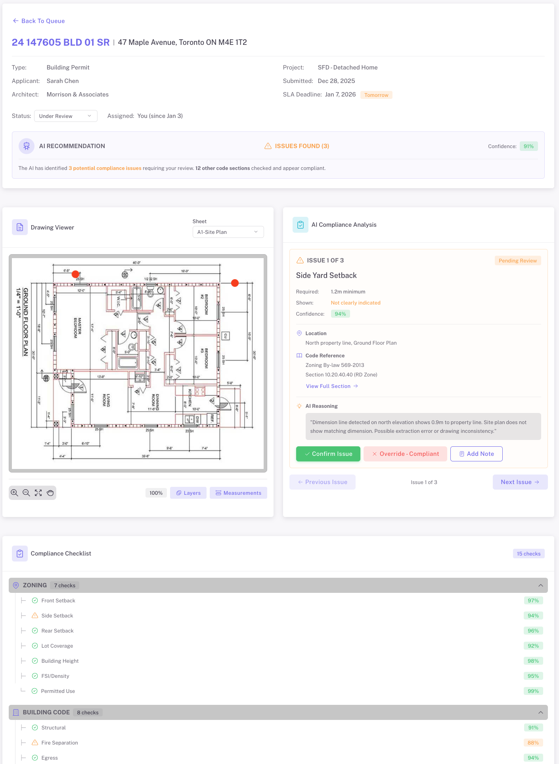
Task: Open the Status dropdown showing Under Review
Action: pyautogui.click(x=66, y=116)
